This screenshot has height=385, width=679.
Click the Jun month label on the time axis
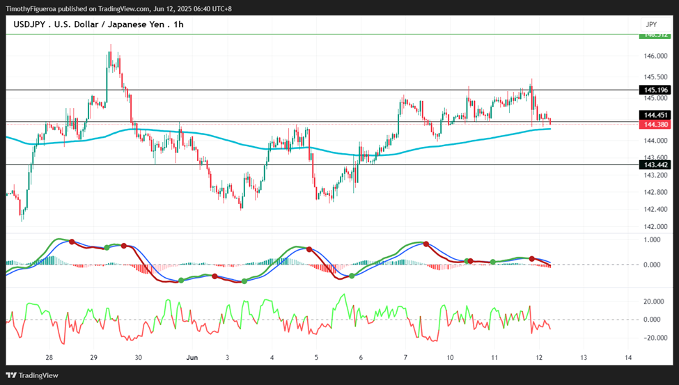click(x=192, y=358)
